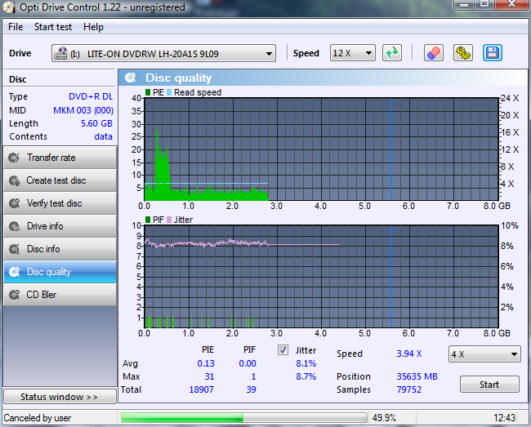Screen dimensions: 531x427
Task: Click the green PIF legend square
Action: tap(148, 220)
